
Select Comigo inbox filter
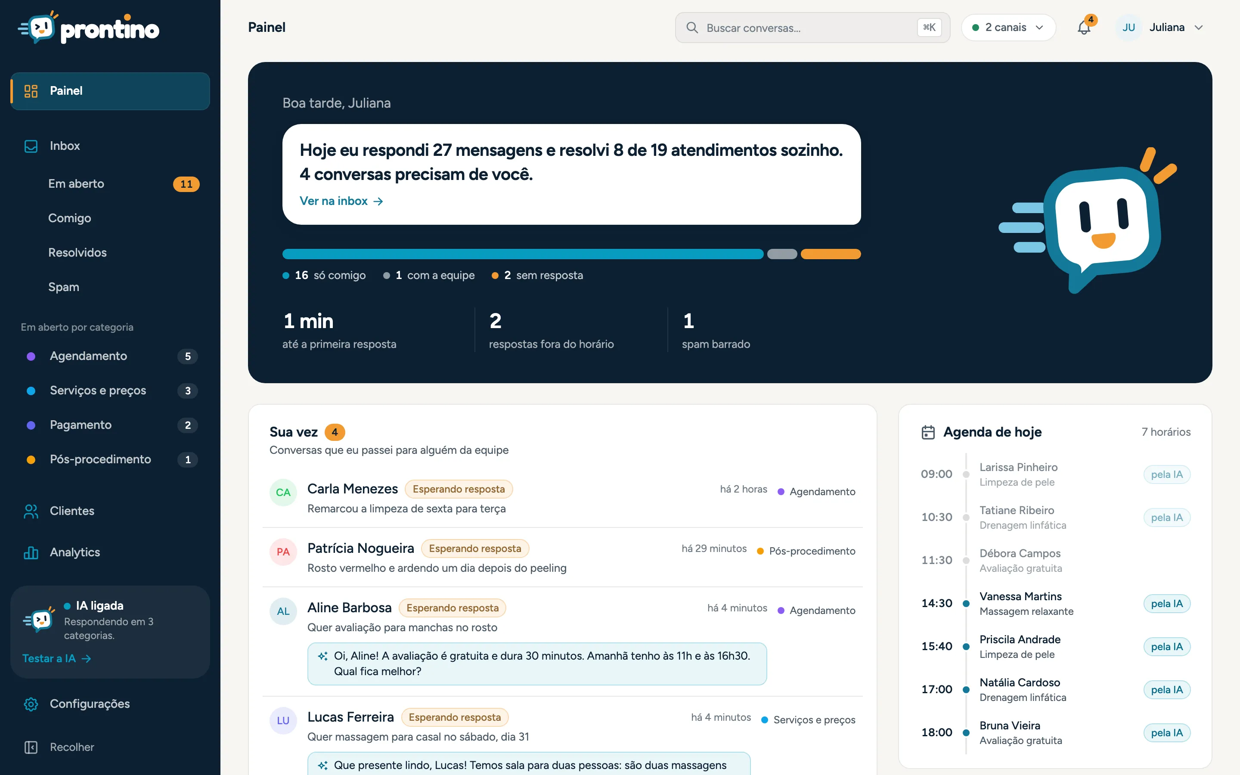(x=110, y=218)
